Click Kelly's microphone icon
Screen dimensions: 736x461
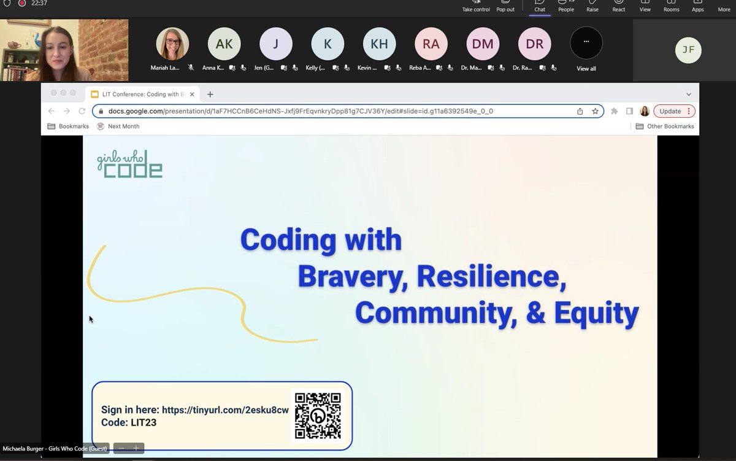click(347, 68)
